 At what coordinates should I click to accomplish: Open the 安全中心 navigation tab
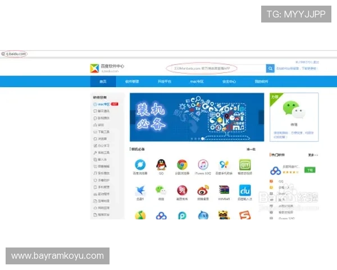tap(229, 82)
